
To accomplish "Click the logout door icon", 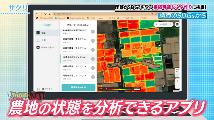I will (38, 89).
